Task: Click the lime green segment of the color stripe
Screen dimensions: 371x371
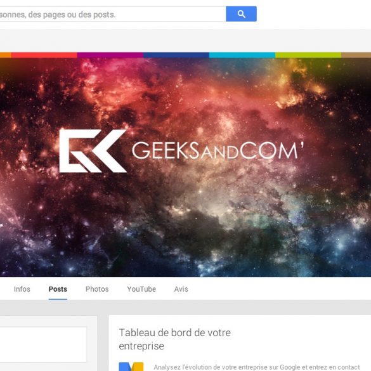Action: (x=308, y=55)
